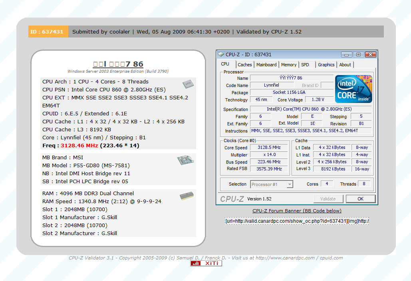This screenshot has height=281, width=411.
Task: Open the About tab
Action: pyautogui.click(x=345, y=65)
